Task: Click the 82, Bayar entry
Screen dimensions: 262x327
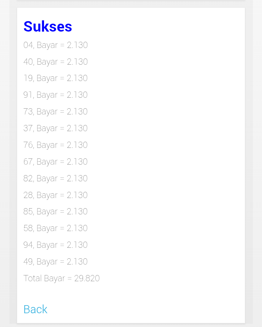Action: pyautogui.click(x=55, y=178)
